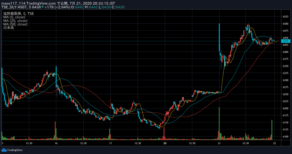Click the 6225 price axis label
Image resolution: width=292 pixels, height=154 pixels.
click(x=285, y=101)
